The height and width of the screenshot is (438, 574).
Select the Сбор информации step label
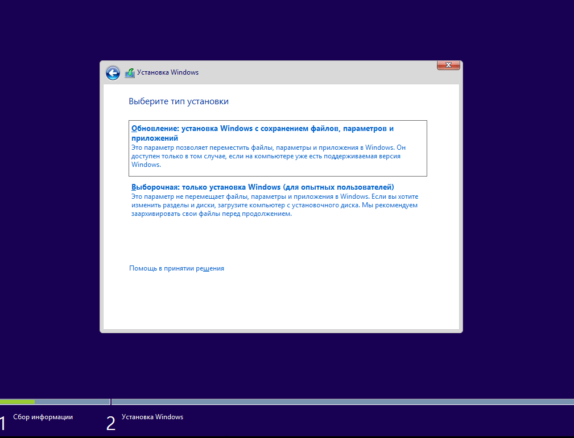(x=43, y=417)
